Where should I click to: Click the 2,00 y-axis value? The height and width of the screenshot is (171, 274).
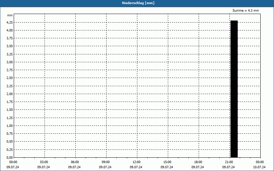[x=10, y=94]
